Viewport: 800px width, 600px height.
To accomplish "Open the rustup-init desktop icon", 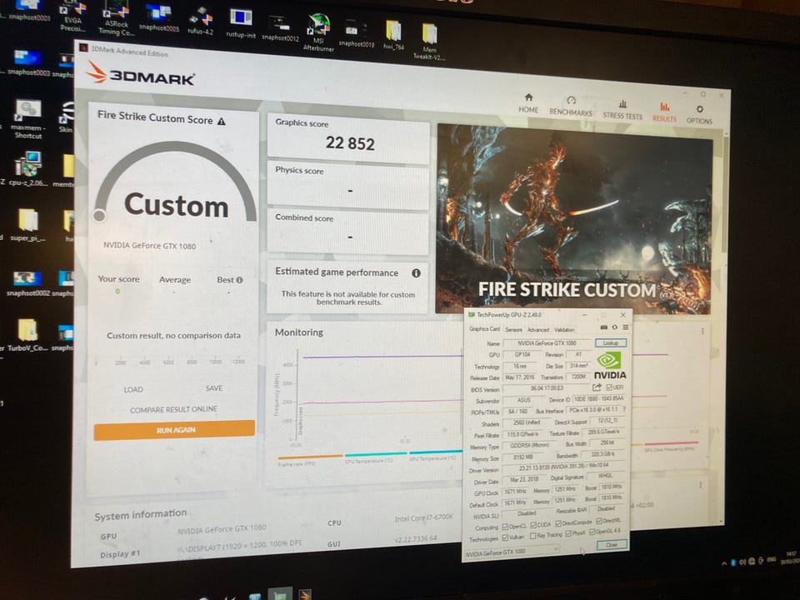I will coord(241,23).
